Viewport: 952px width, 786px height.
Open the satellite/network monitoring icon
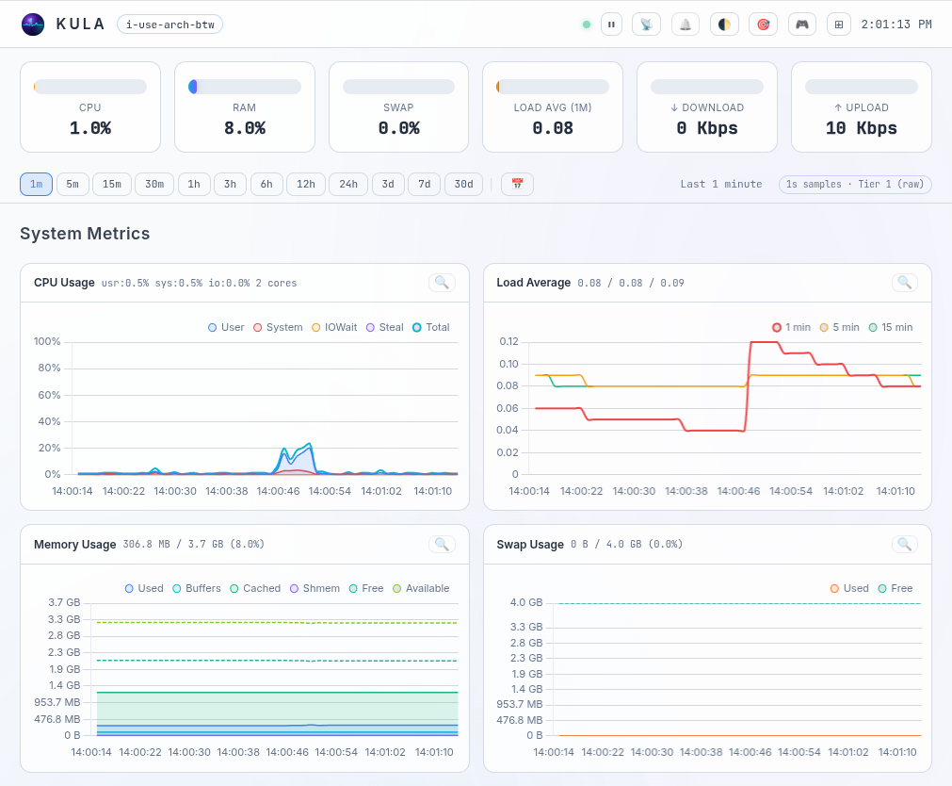646,24
